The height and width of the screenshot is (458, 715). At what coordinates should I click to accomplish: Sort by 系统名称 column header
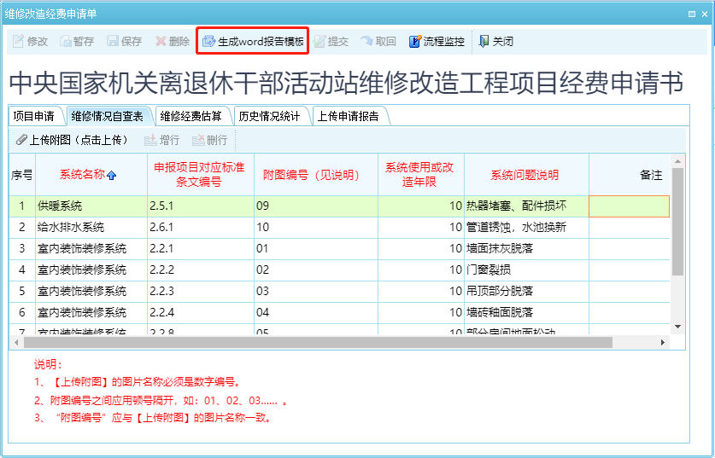pos(87,175)
